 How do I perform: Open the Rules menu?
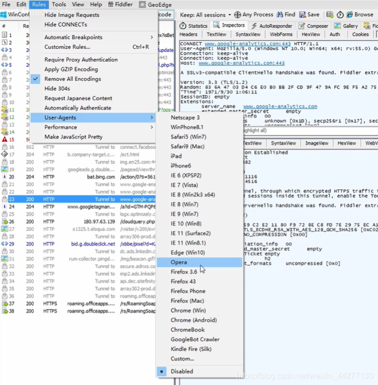tap(39, 5)
